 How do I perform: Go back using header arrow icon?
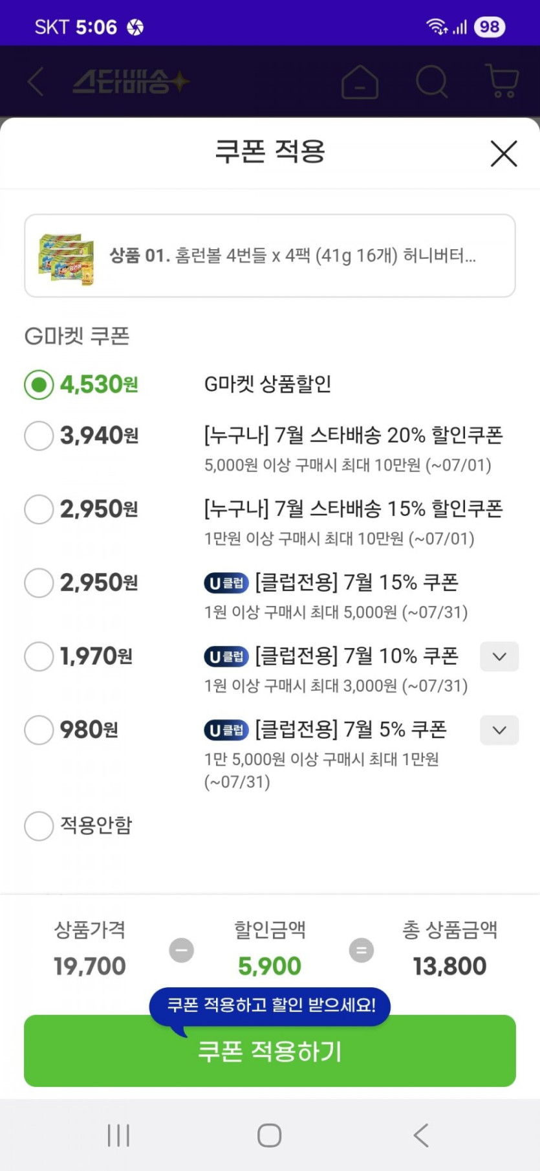pos(36,82)
